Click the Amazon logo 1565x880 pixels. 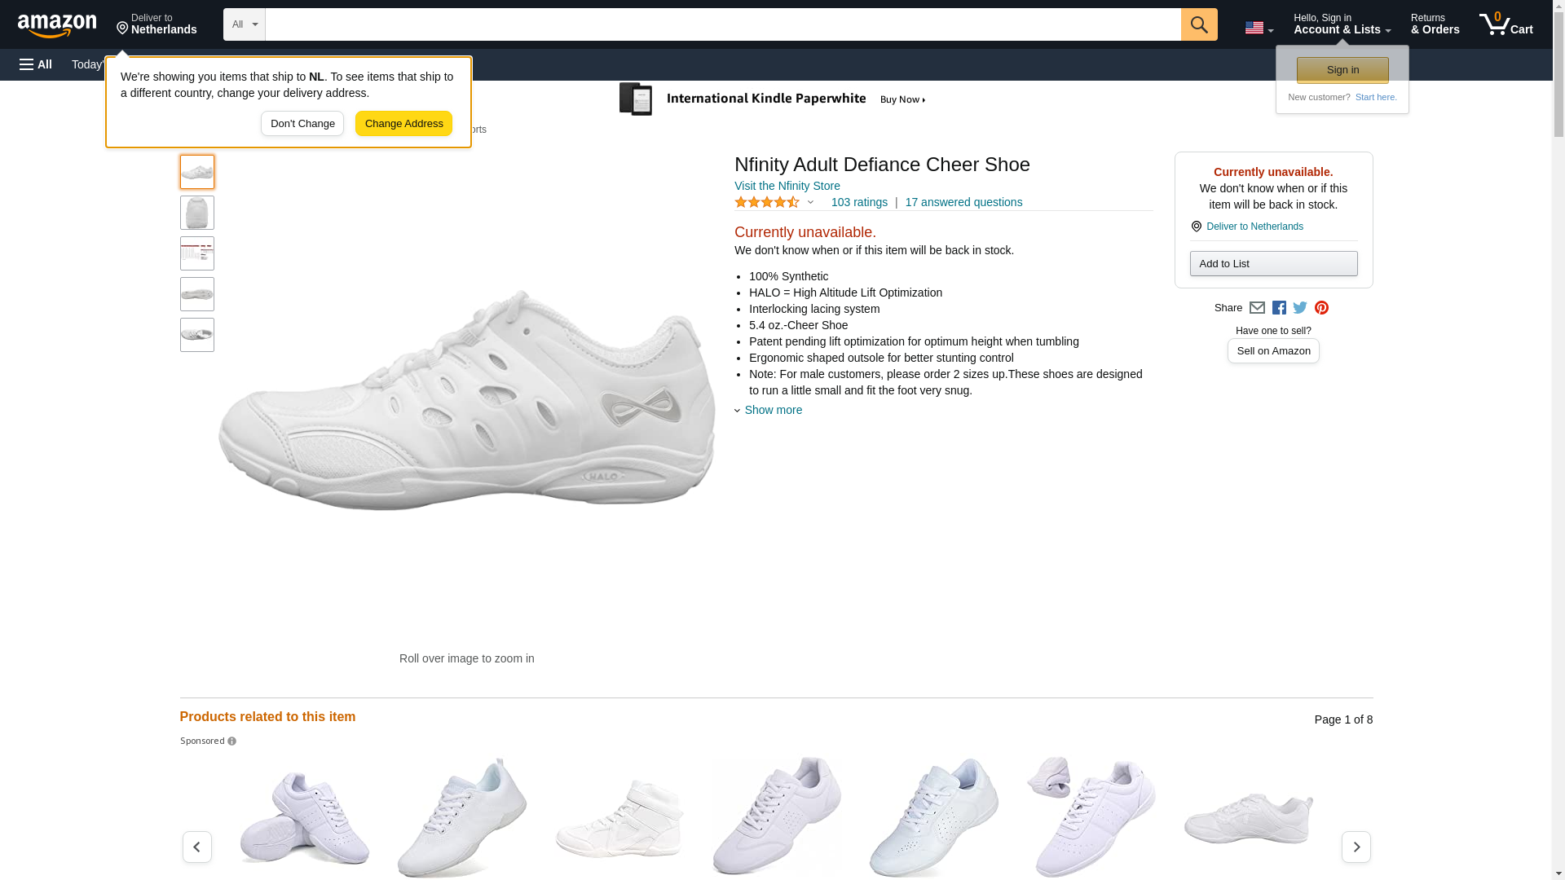[x=57, y=25]
